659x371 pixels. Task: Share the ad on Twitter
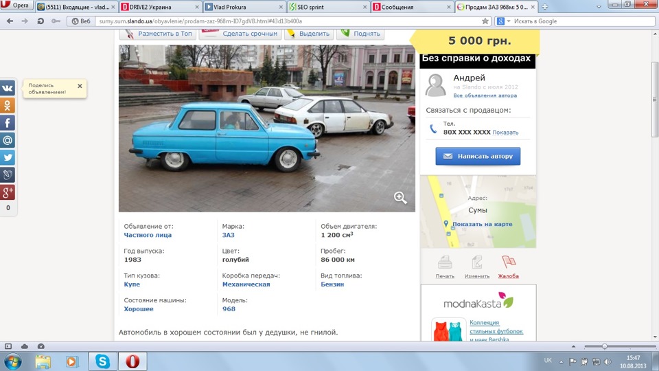(8, 157)
